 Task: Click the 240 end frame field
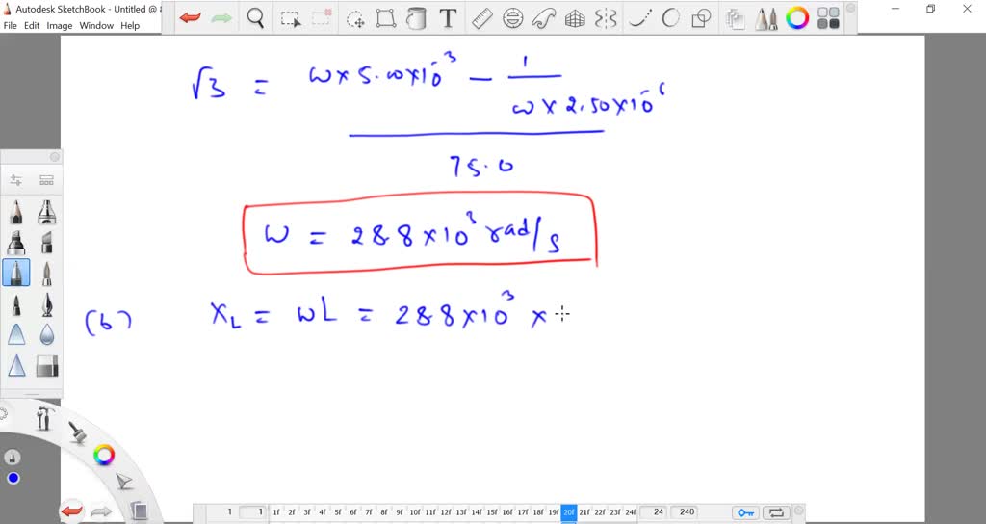click(685, 512)
